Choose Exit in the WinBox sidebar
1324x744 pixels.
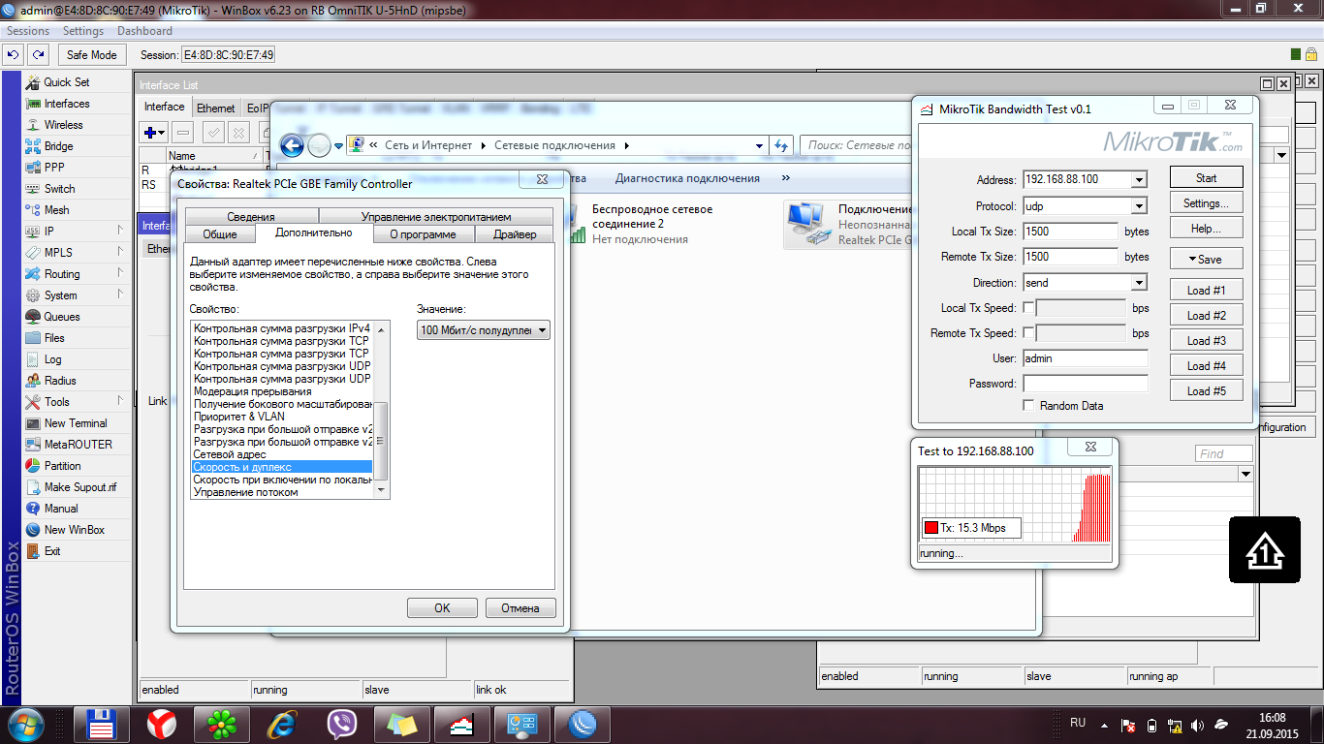(52, 551)
